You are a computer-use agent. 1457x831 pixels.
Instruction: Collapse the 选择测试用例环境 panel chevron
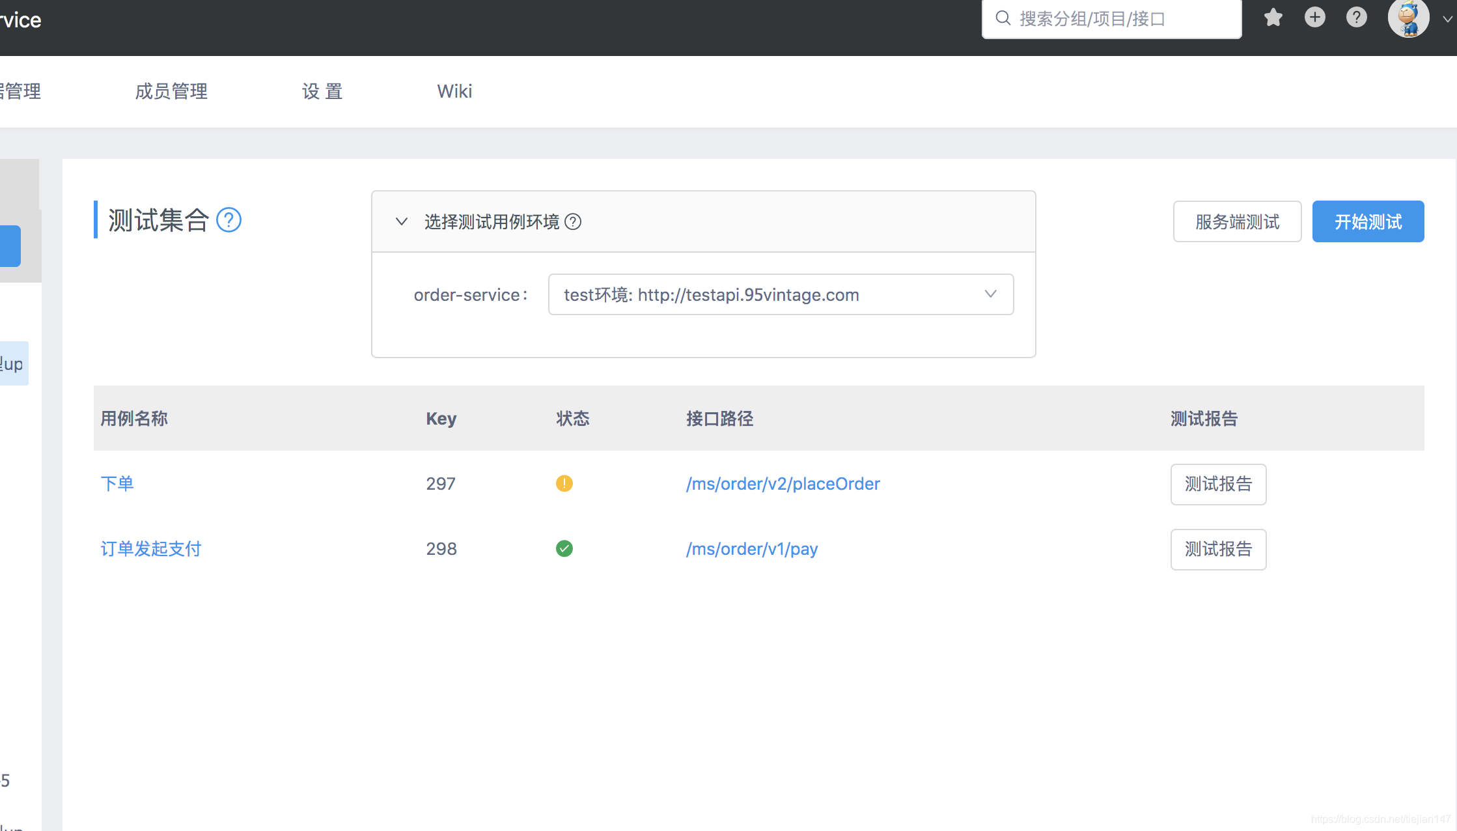402,221
